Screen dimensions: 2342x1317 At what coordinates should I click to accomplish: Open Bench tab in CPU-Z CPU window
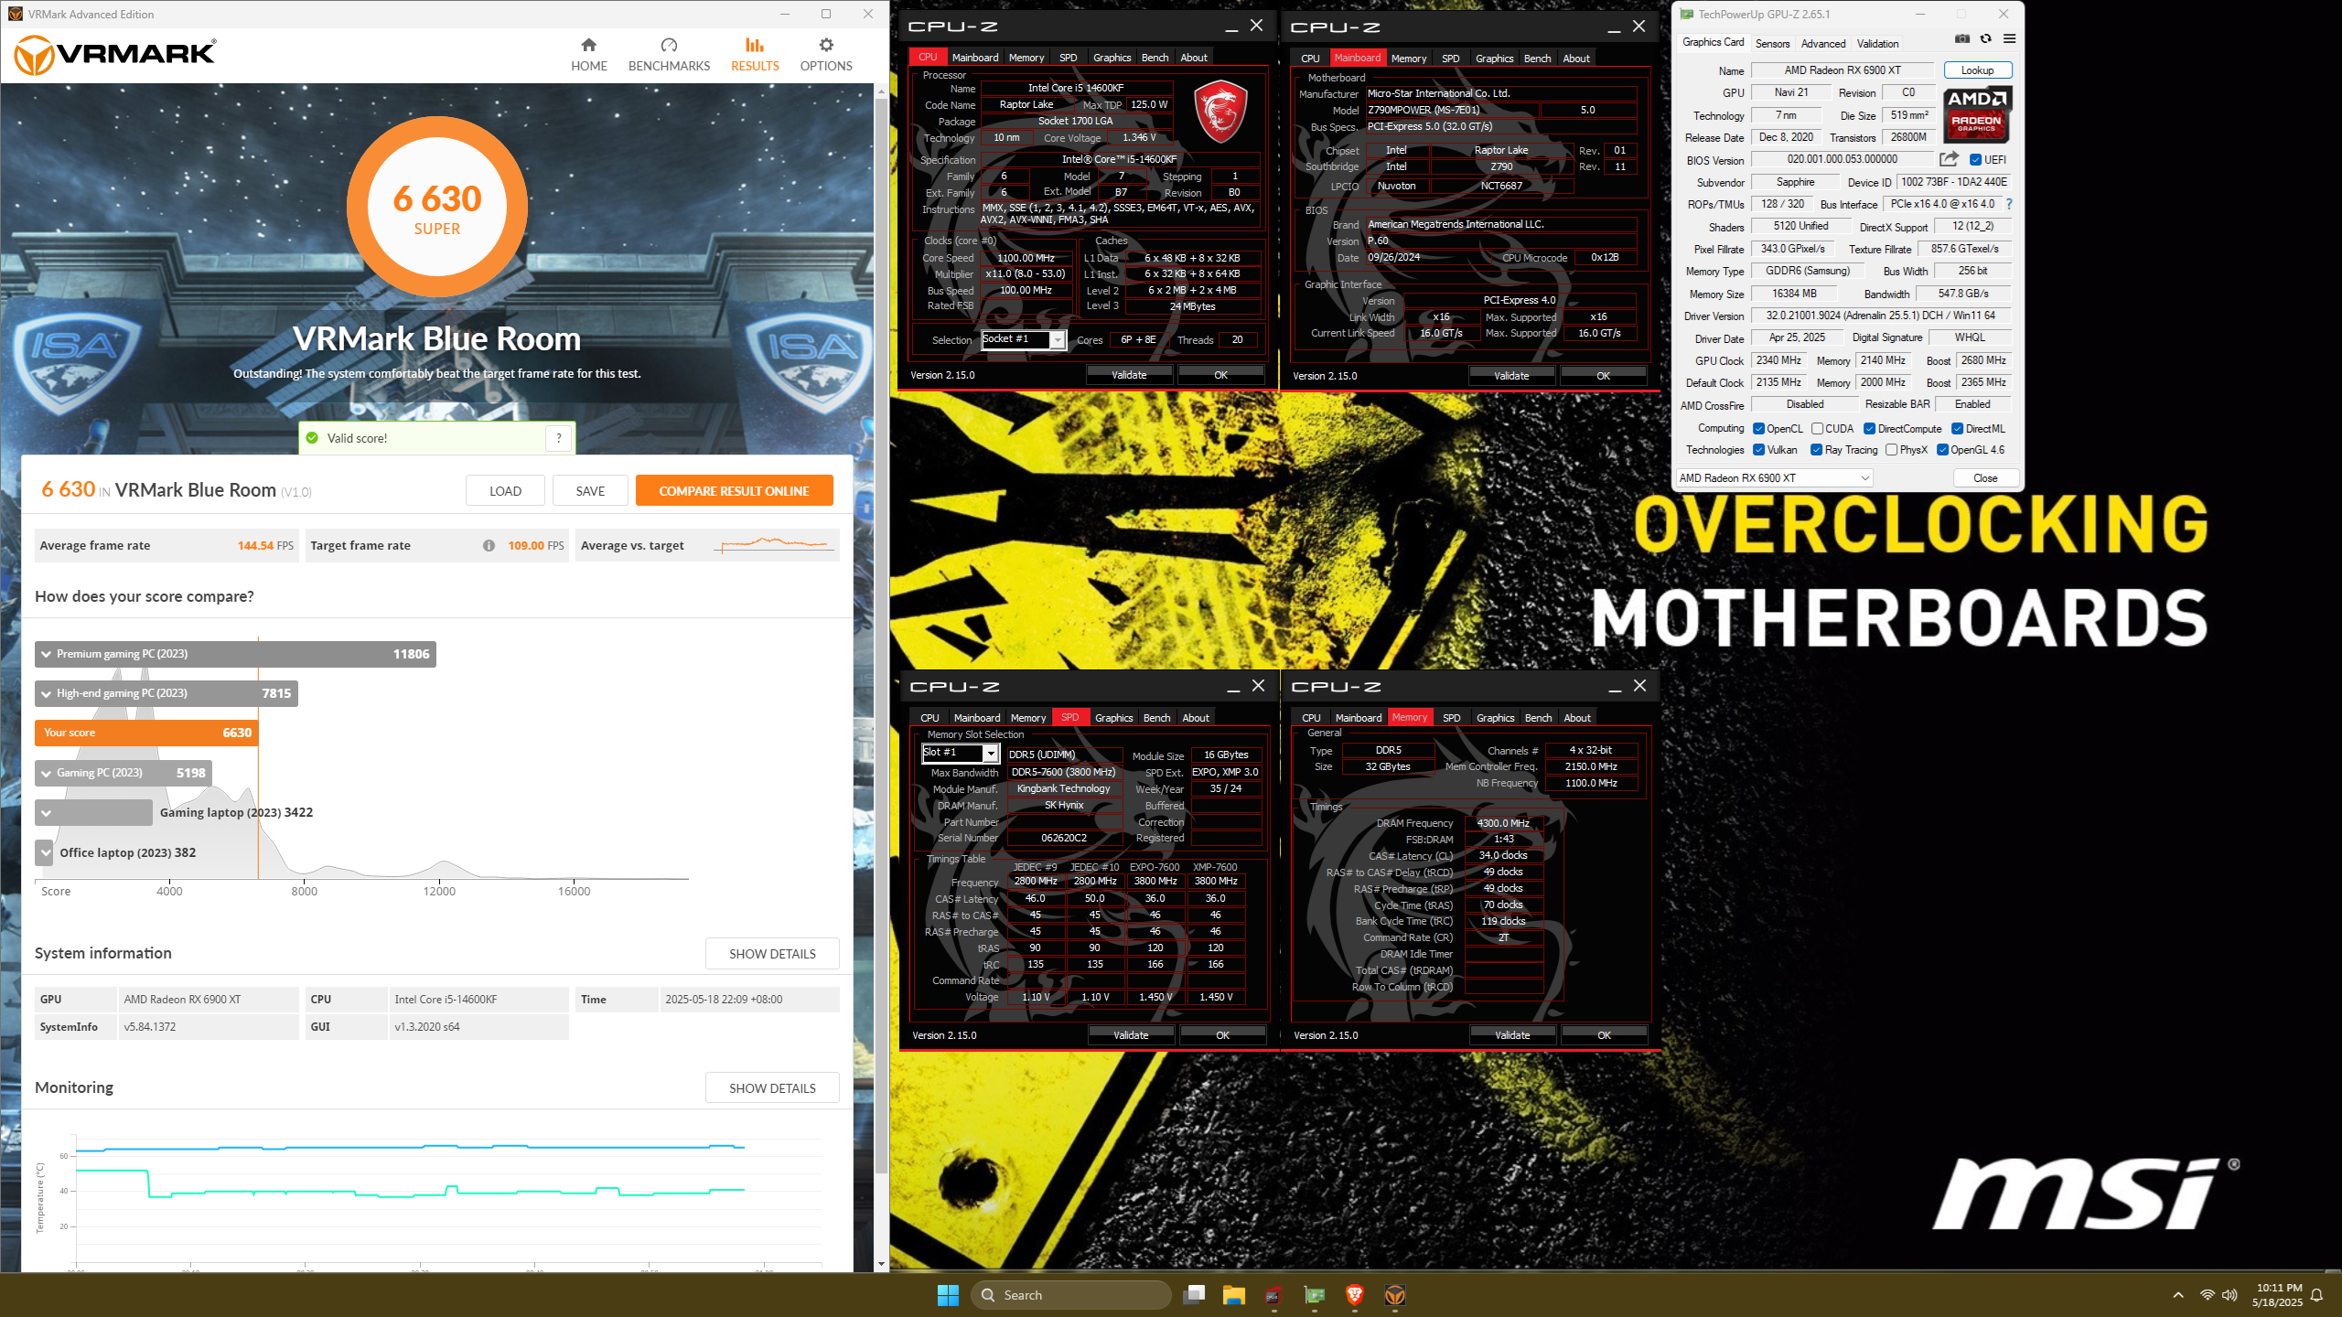(1155, 58)
